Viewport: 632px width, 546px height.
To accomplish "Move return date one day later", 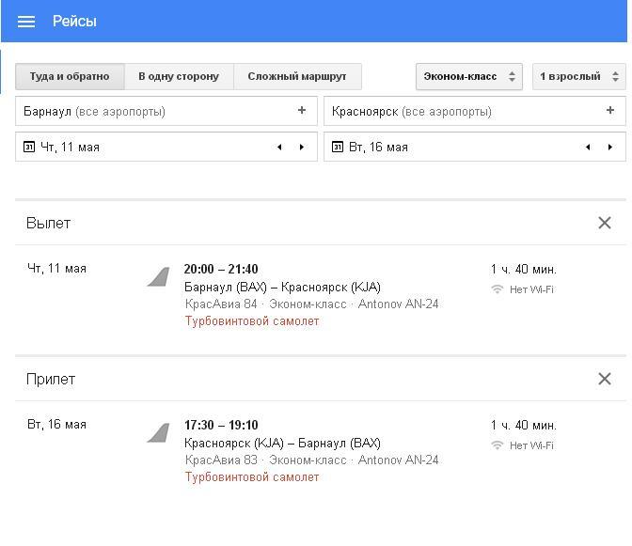I will click(x=610, y=147).
